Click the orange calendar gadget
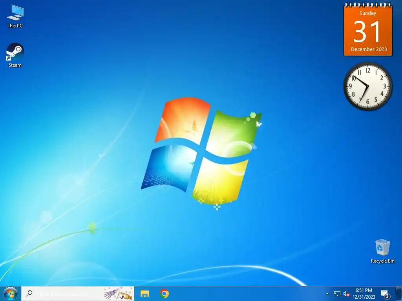402x301 pixels. click(x=368, y=30)
